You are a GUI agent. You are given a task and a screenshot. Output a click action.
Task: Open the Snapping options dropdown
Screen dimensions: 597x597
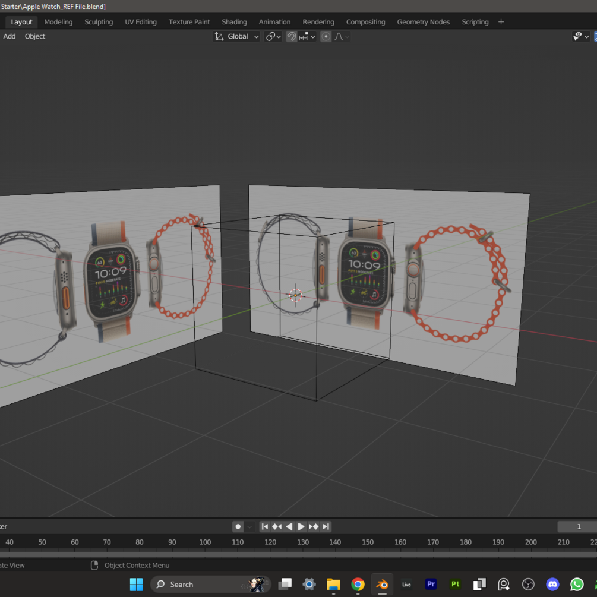[307, 37]
